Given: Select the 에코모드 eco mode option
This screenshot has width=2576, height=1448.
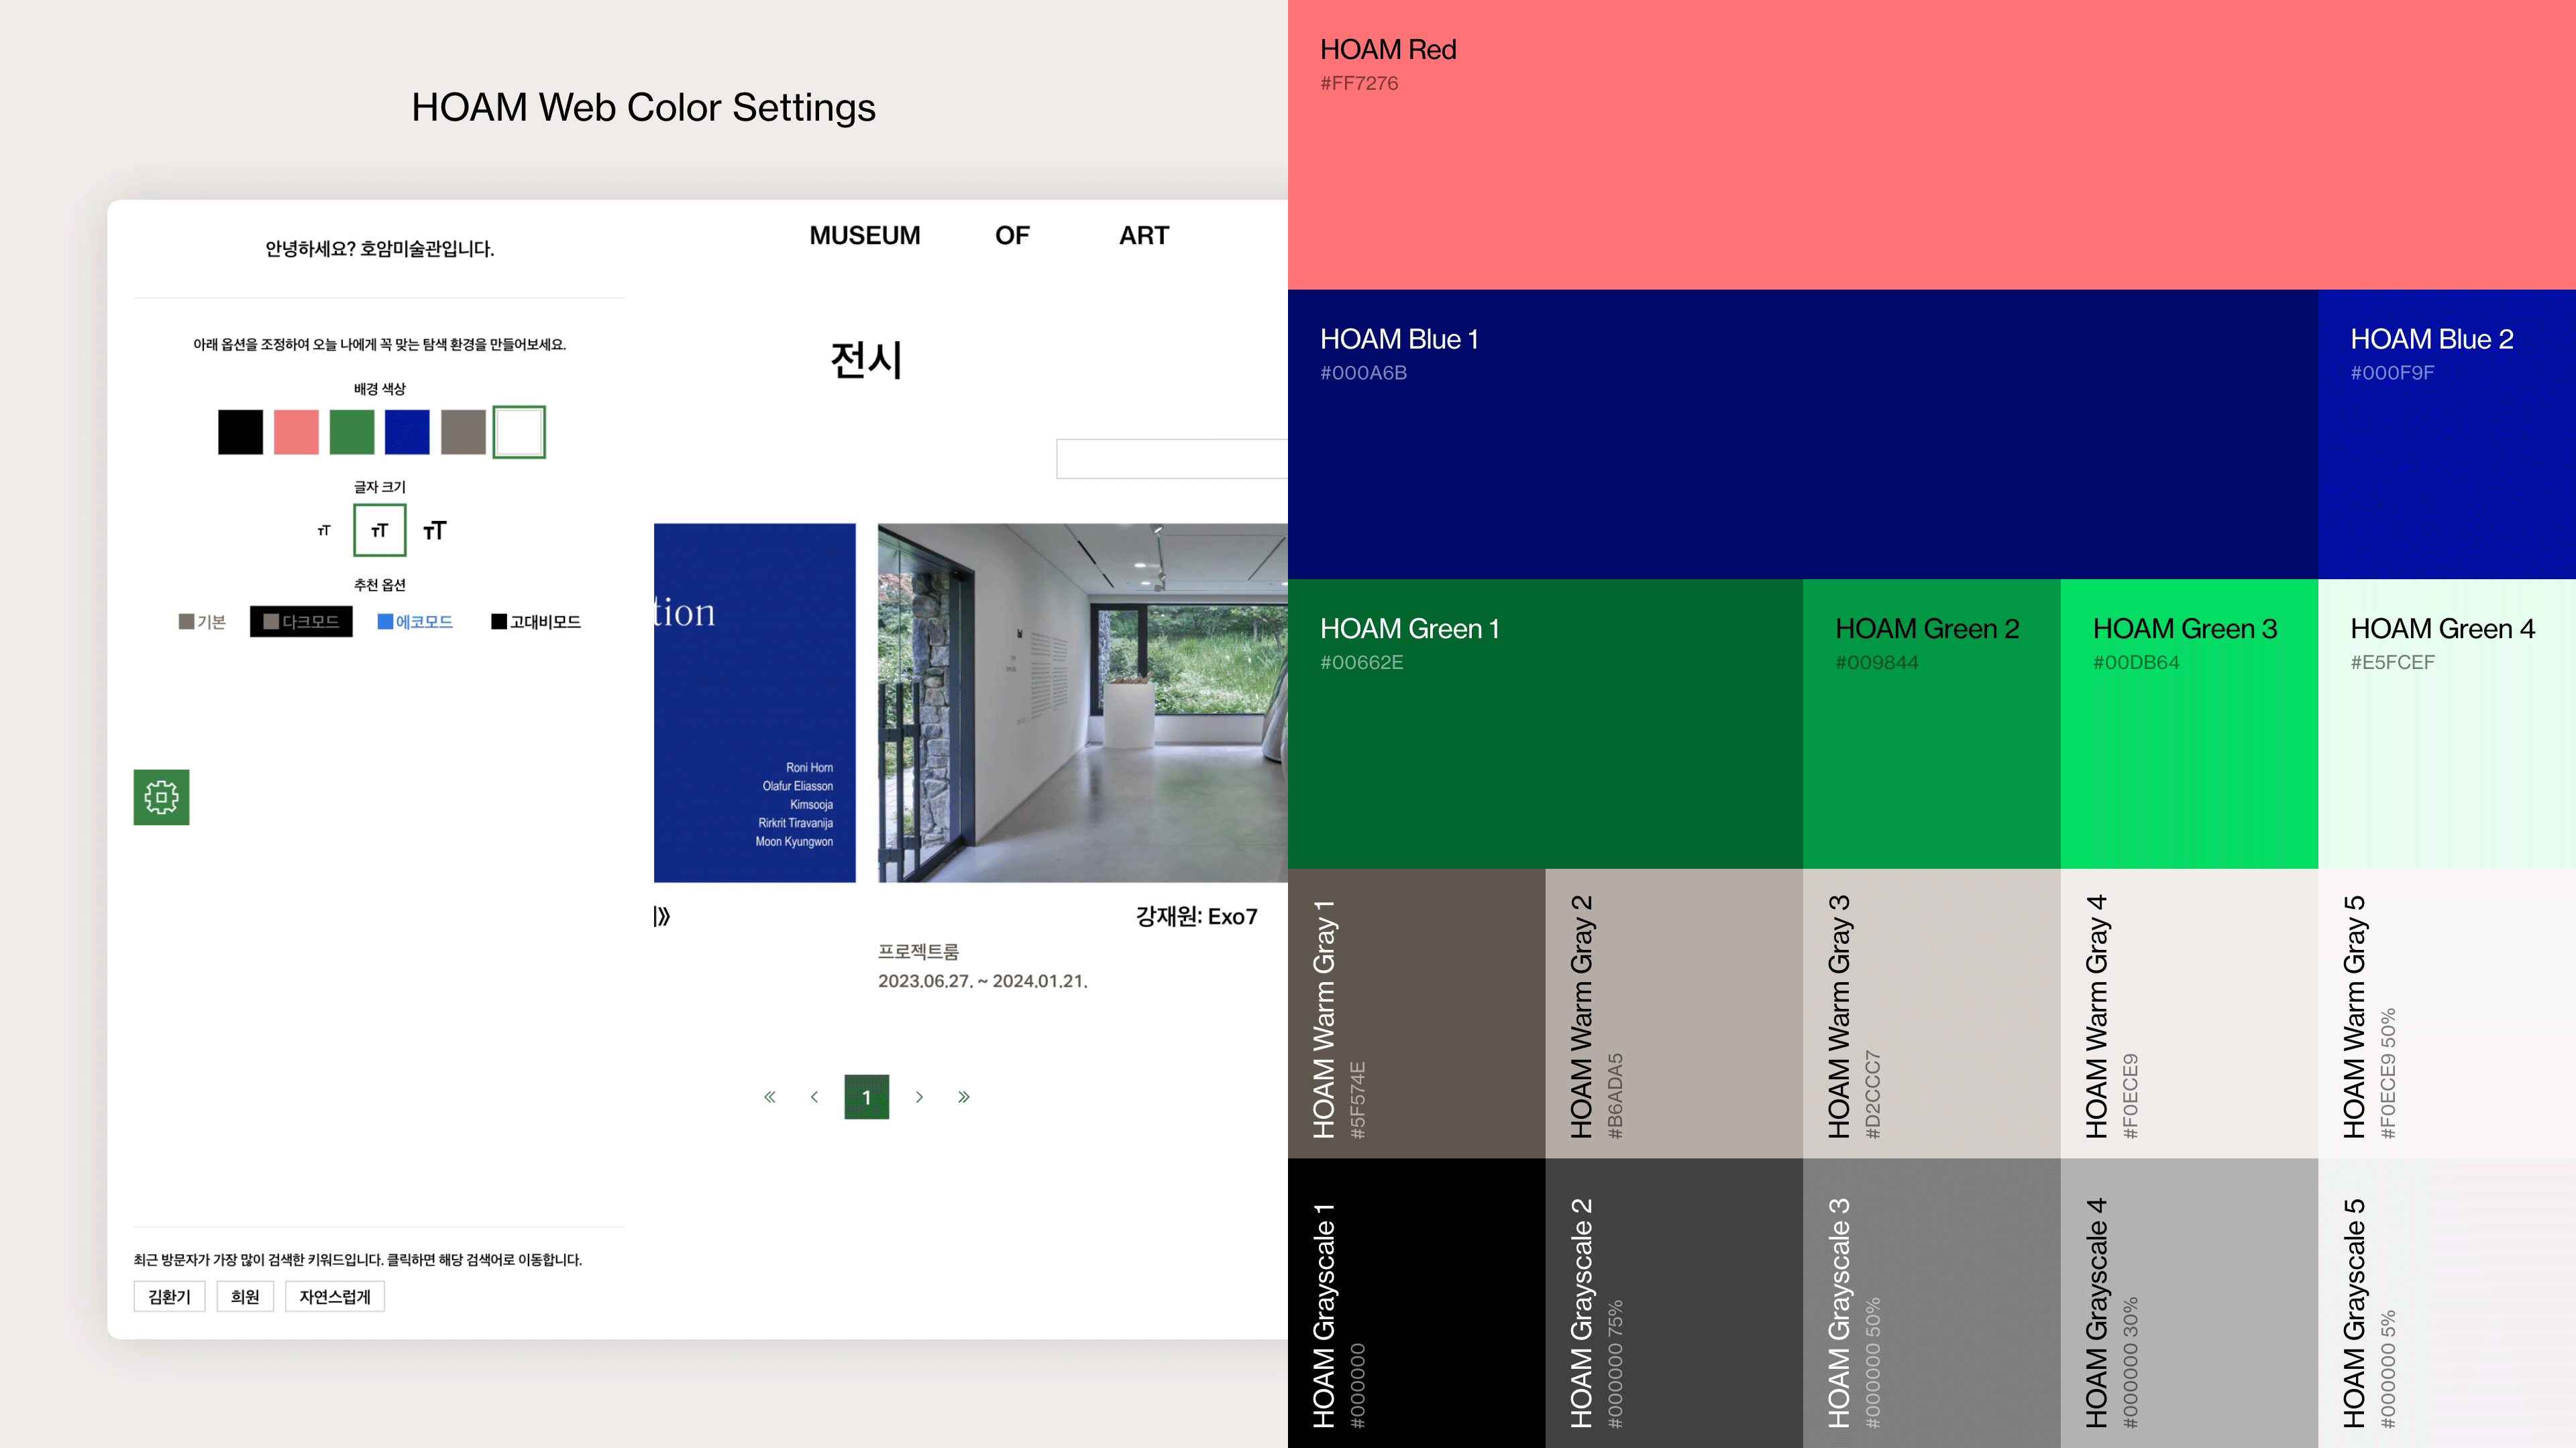Looking at the screenshot, I should pyautogui.click(x=415, y=621).
